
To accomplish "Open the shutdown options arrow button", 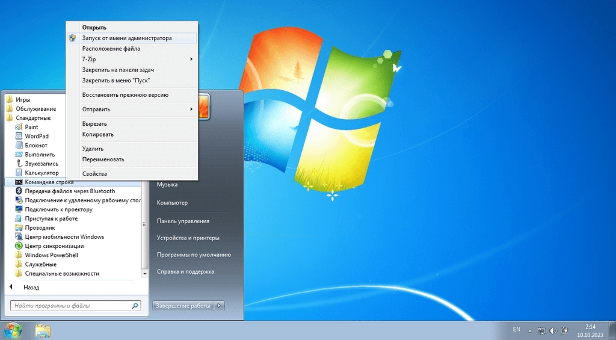I will point(220,306).
